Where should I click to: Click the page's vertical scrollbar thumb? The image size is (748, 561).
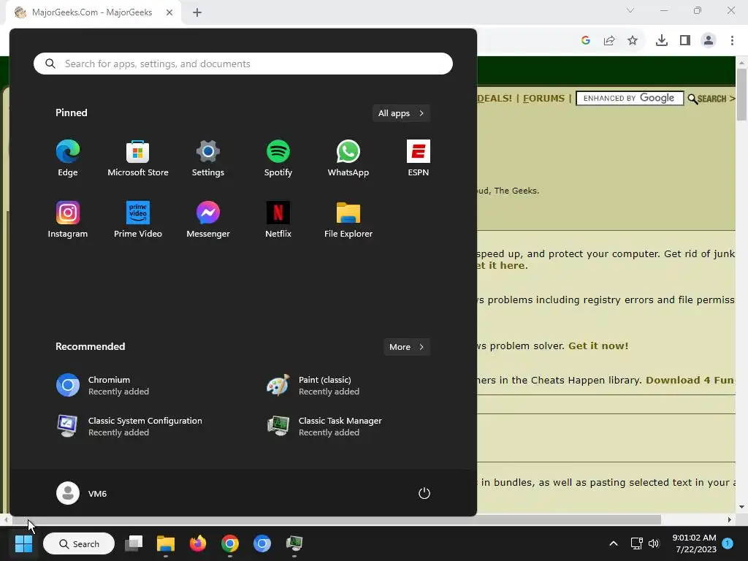pyautogui.click(x=741, y=94)
